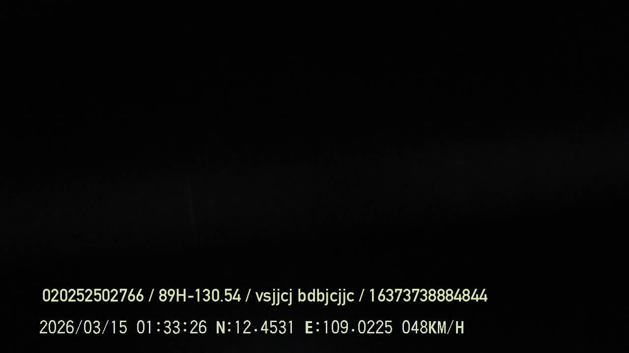Click the 89H prefix of the plate
Viewport: 629px width, 353px height.
click(172, 296)
